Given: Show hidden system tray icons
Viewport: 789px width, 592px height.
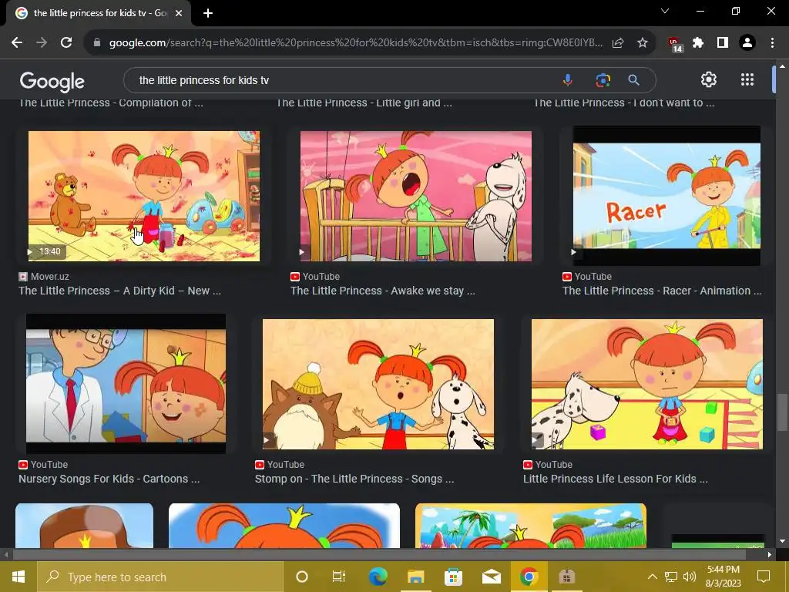Looking at the screenshot, I should pos(652,577).
